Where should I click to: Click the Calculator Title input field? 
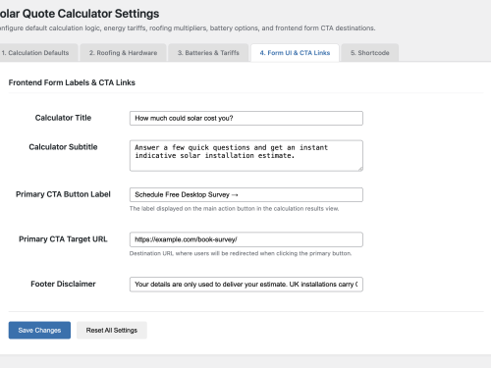(x=246, y=118)
